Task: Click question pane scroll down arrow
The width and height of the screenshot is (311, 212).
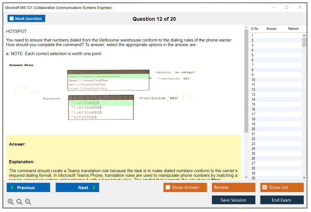Action: (246, 177)
